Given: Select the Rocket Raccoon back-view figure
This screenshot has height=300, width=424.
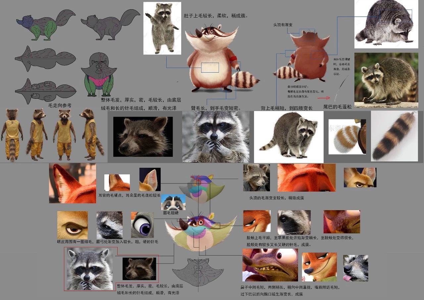Looking at the screenshot, I should click(12, 135).
